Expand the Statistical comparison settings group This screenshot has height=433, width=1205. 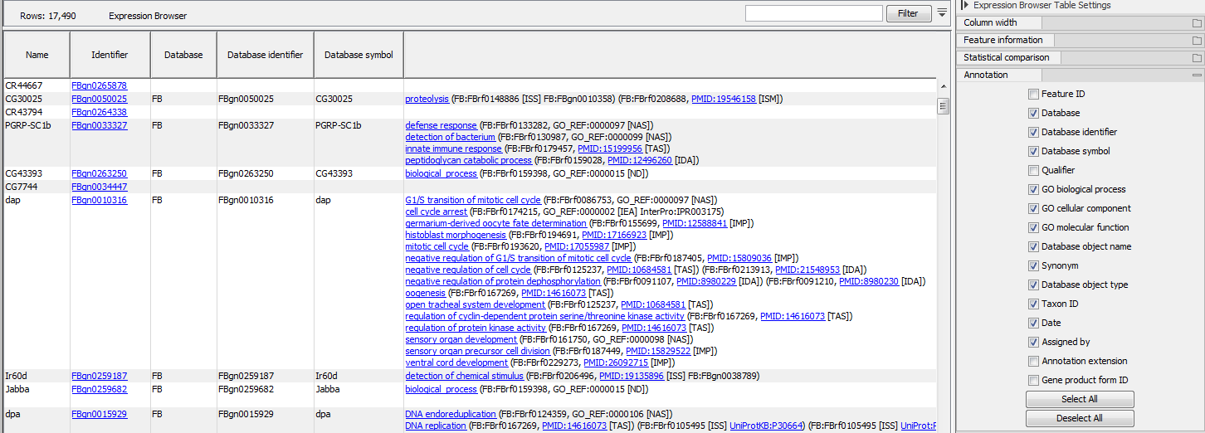tap(1006, 58)
